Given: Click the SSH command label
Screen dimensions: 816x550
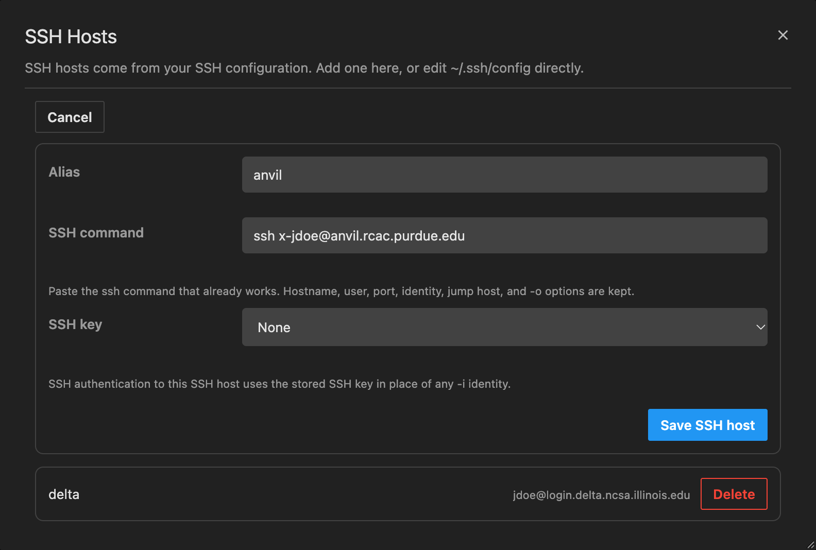Looking at the screenshot, I should (x=96, y=233).
